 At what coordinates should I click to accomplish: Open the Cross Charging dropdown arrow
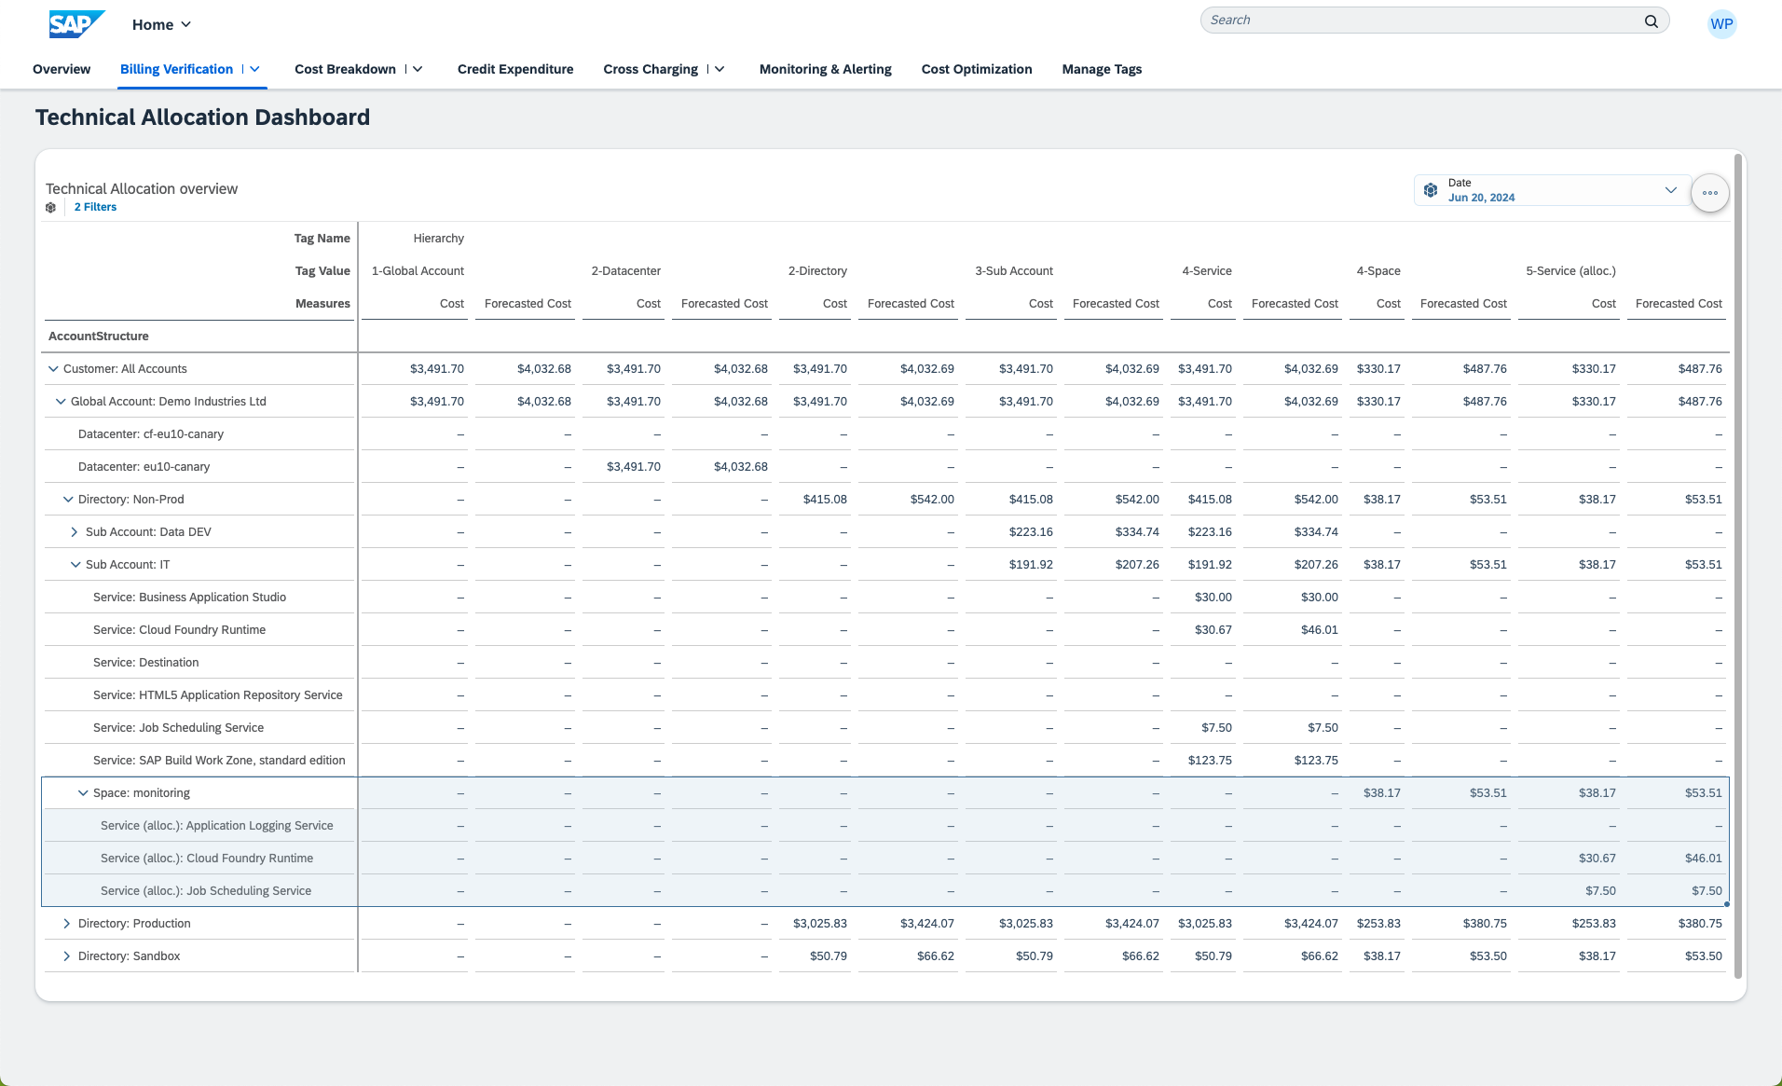coord(720,69)
